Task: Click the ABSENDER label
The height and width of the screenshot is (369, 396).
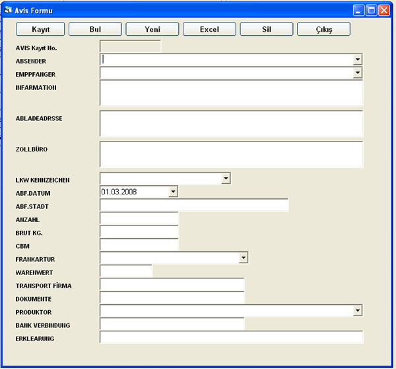Action: (x=31, y=61)
